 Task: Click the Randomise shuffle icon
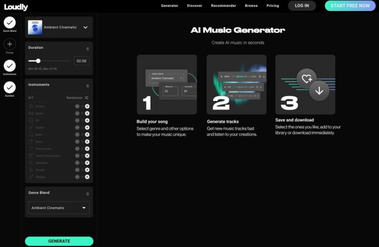pyautogui.click(x=87, y=98)
